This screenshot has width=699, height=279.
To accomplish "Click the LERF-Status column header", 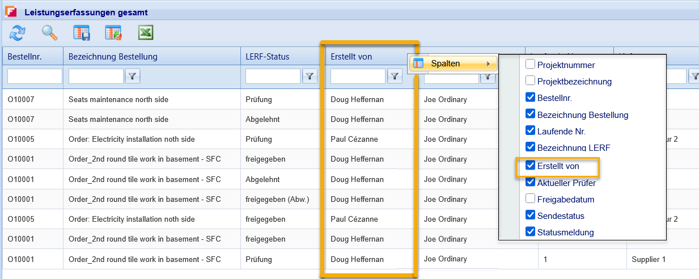I will [268, 57].
